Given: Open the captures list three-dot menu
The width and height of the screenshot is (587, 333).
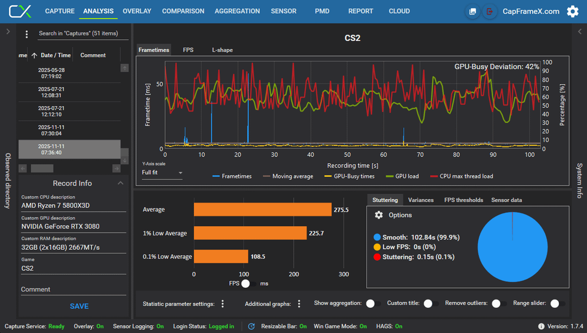Looking at the screenshot, I should point(27,34).
